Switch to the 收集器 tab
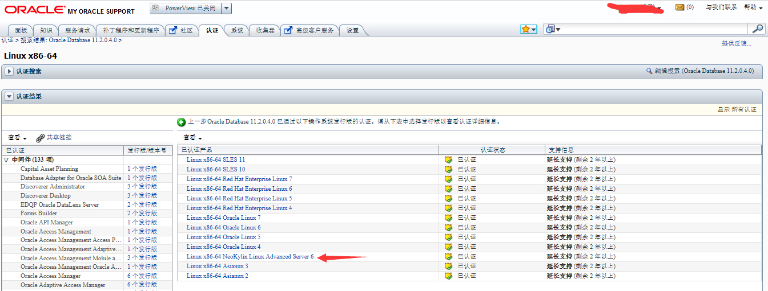The width and height of the screenshot is (768, 291). (265, 30)
